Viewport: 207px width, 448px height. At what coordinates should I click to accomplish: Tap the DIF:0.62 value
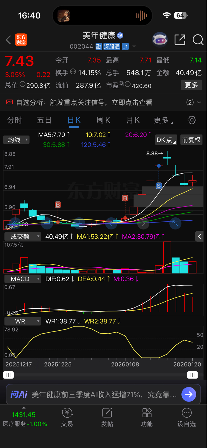pos(60,279)
